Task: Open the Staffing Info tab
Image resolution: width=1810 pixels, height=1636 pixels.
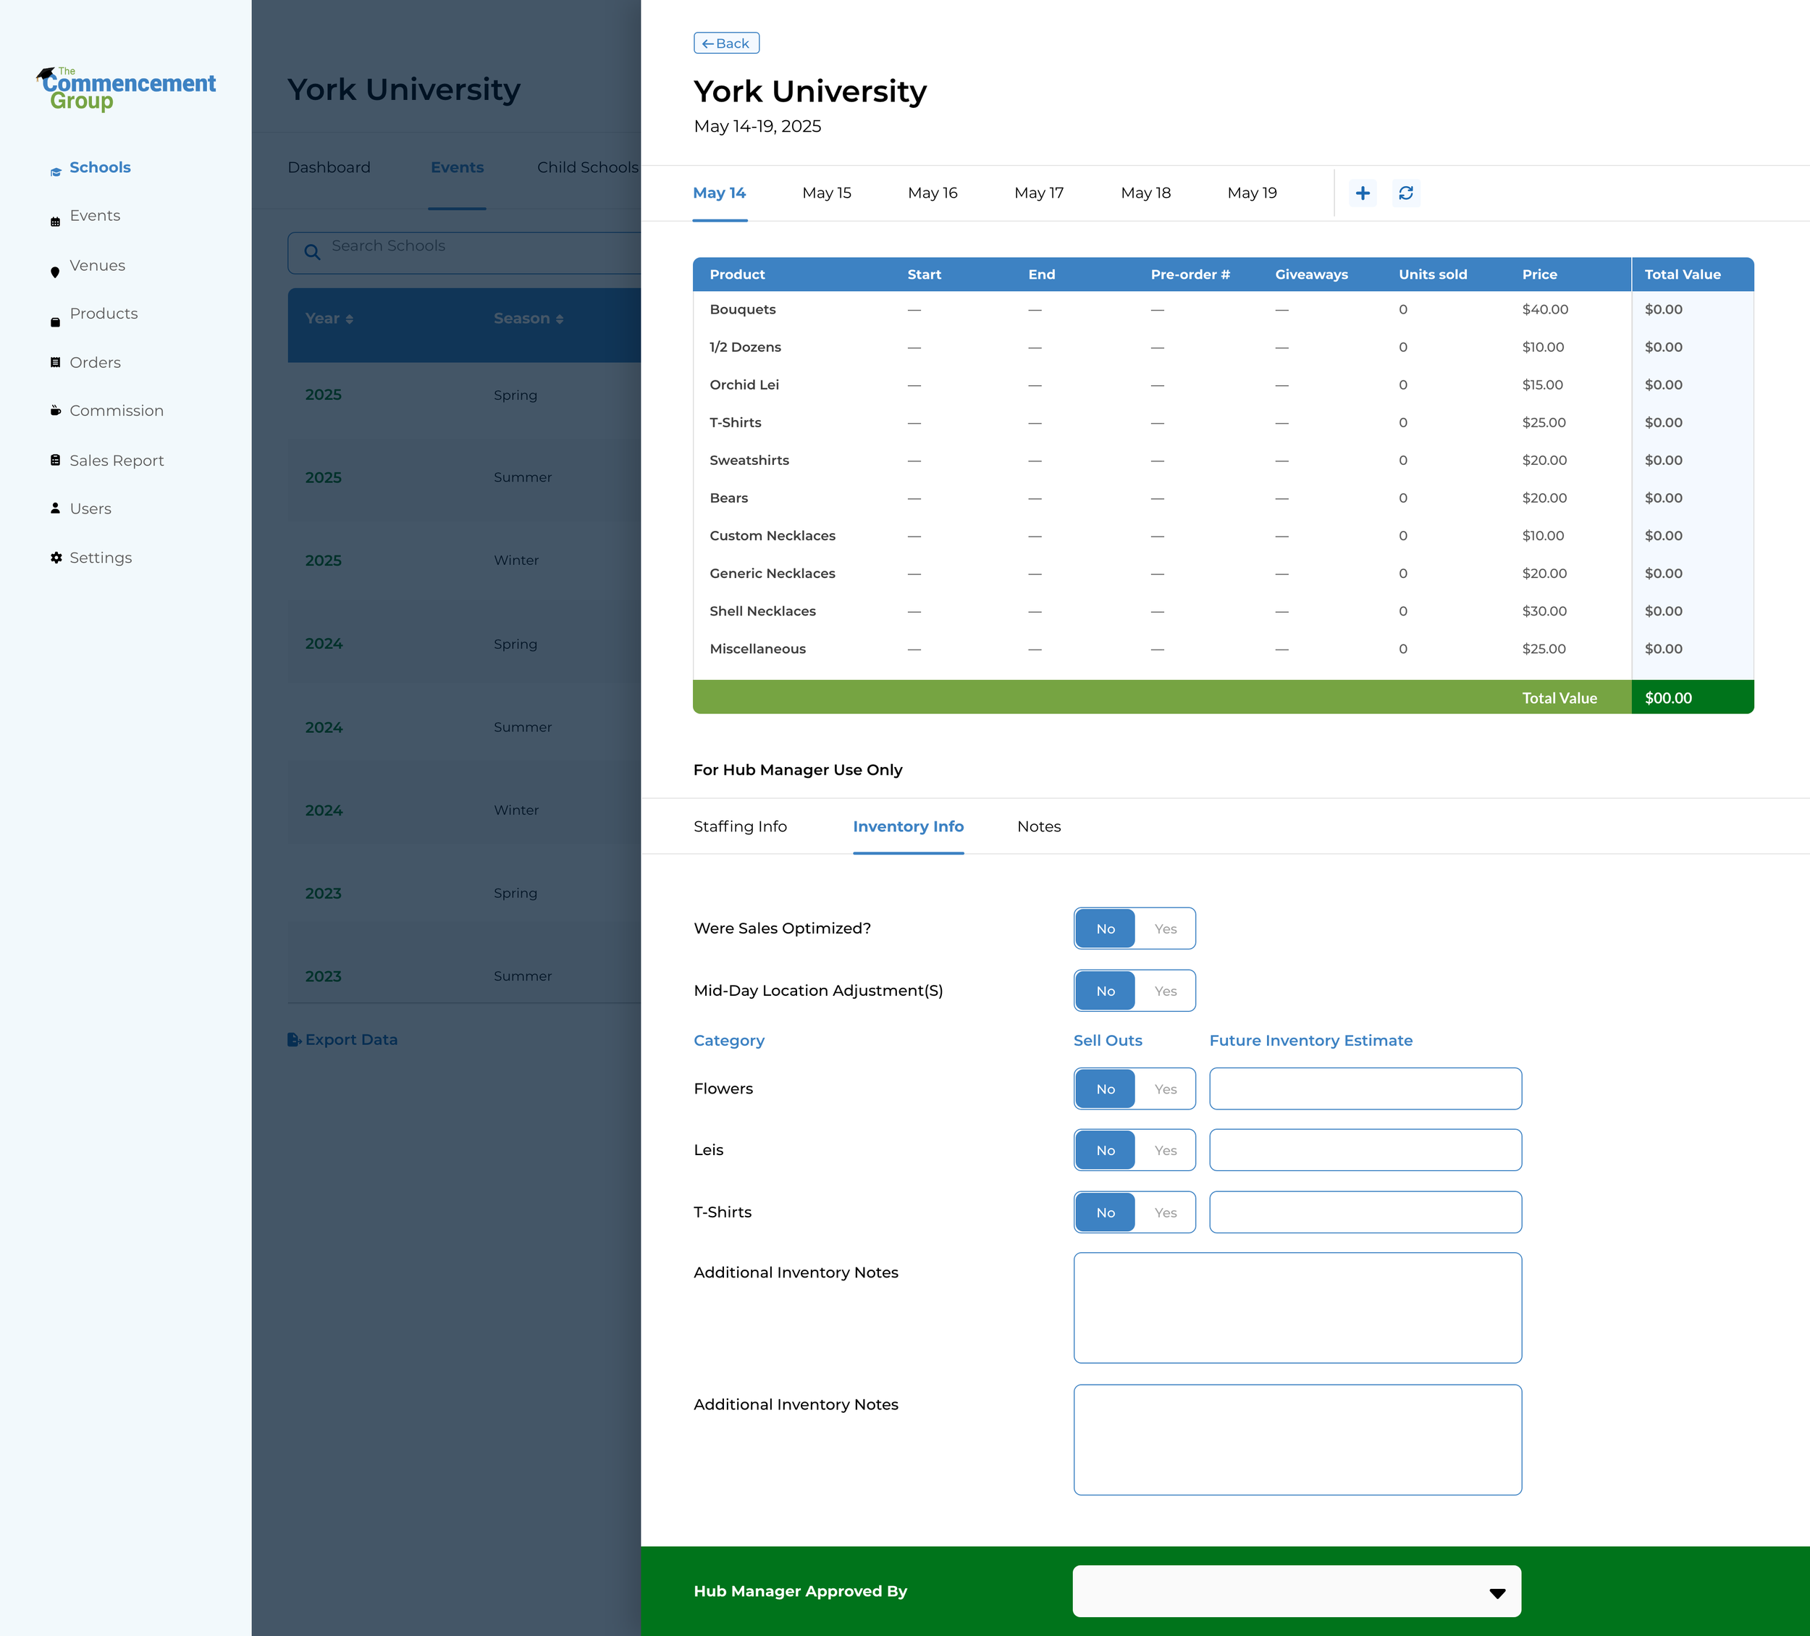Action: click(x=740, y=826)
